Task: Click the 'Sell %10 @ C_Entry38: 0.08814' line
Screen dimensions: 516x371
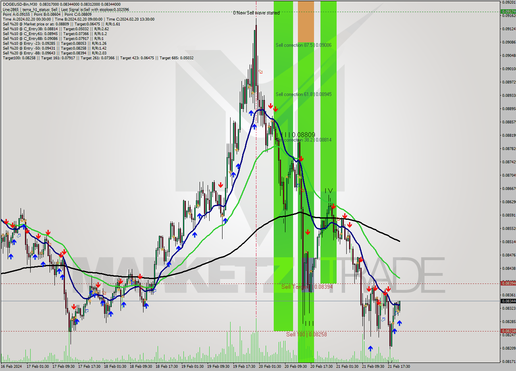Action: 56,29
